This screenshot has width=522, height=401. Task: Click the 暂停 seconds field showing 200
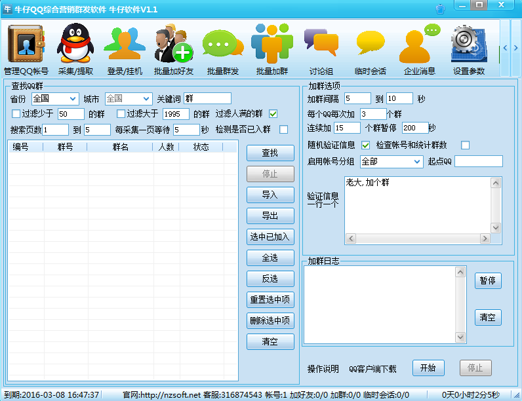tap(415, 128)
